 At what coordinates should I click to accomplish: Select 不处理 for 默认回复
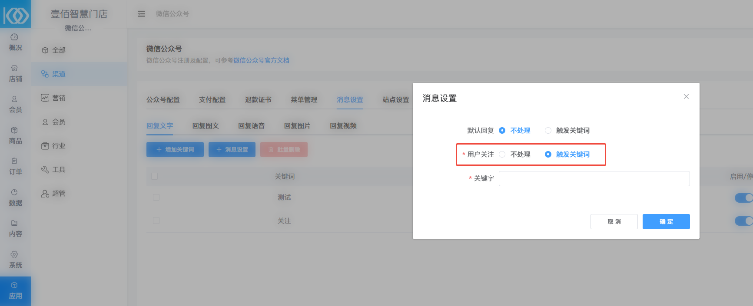[x=502, y=131]
